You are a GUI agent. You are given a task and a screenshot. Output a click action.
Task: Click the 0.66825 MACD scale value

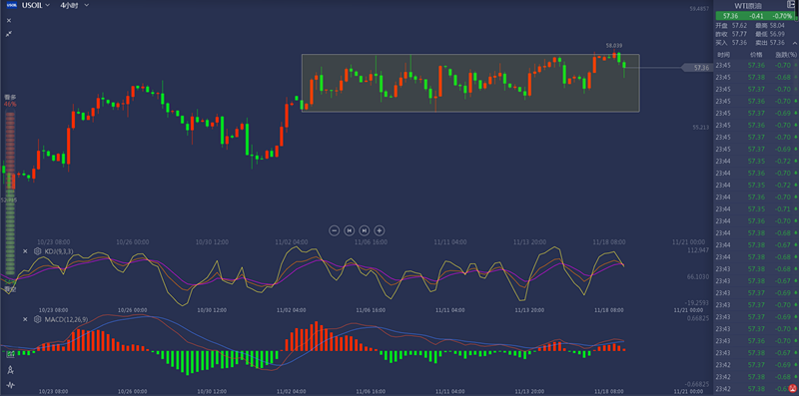click(x=698, y=318)
